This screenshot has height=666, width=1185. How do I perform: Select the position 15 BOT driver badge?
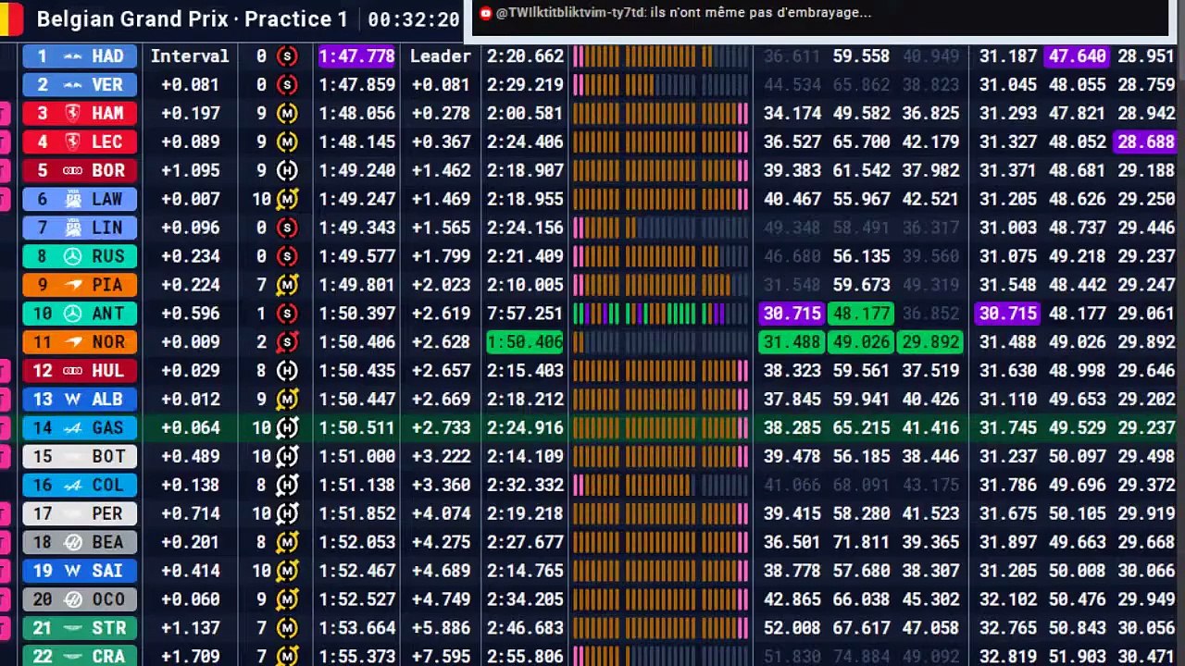coord(80,457)
